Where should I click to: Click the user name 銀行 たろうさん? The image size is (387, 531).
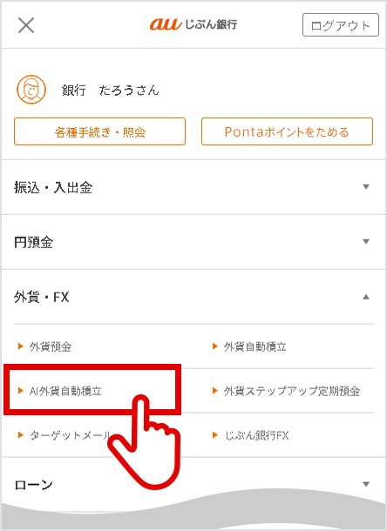(x=110, y=90)
